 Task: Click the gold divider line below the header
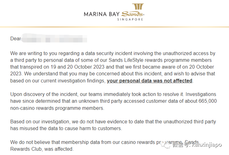pos(114,27)
